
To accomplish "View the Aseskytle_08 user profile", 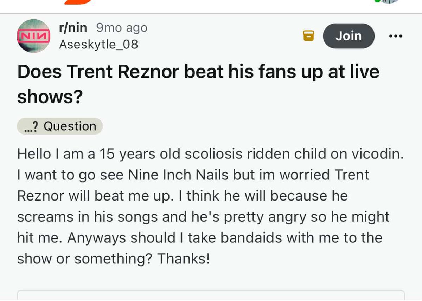I will (98, 45).
